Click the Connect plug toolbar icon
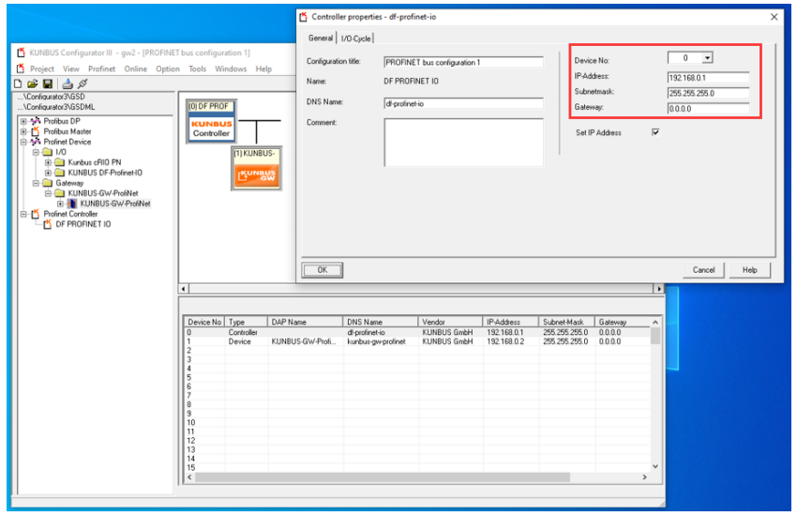 83,83
